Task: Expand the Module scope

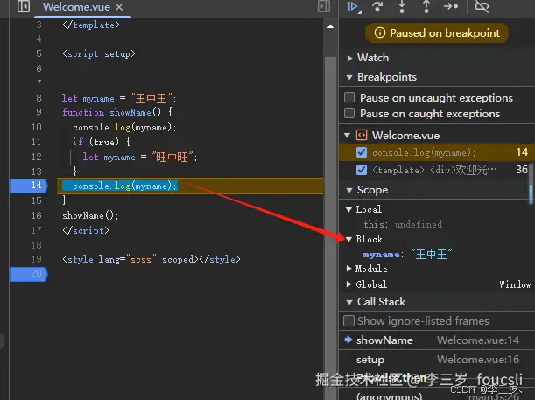Action: coord(348,269)
